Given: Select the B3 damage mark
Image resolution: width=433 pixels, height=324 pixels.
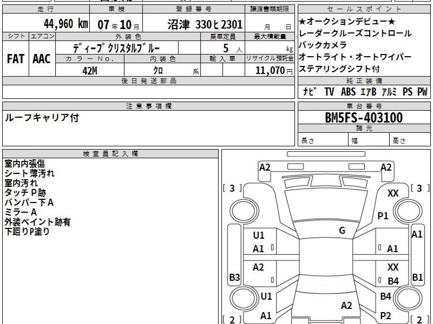Looking at the screenshot, I should [235, 277].
